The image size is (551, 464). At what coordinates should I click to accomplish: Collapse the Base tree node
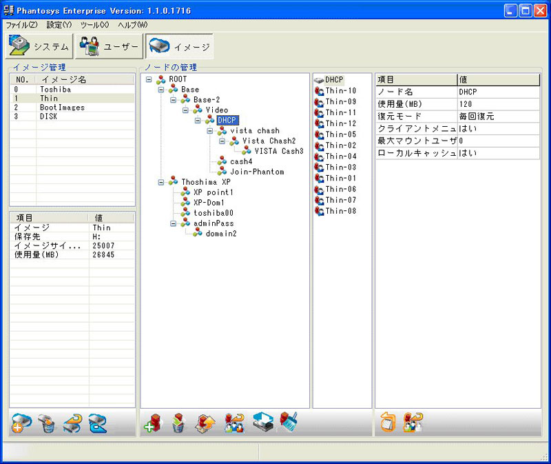(x=161, y=90)
